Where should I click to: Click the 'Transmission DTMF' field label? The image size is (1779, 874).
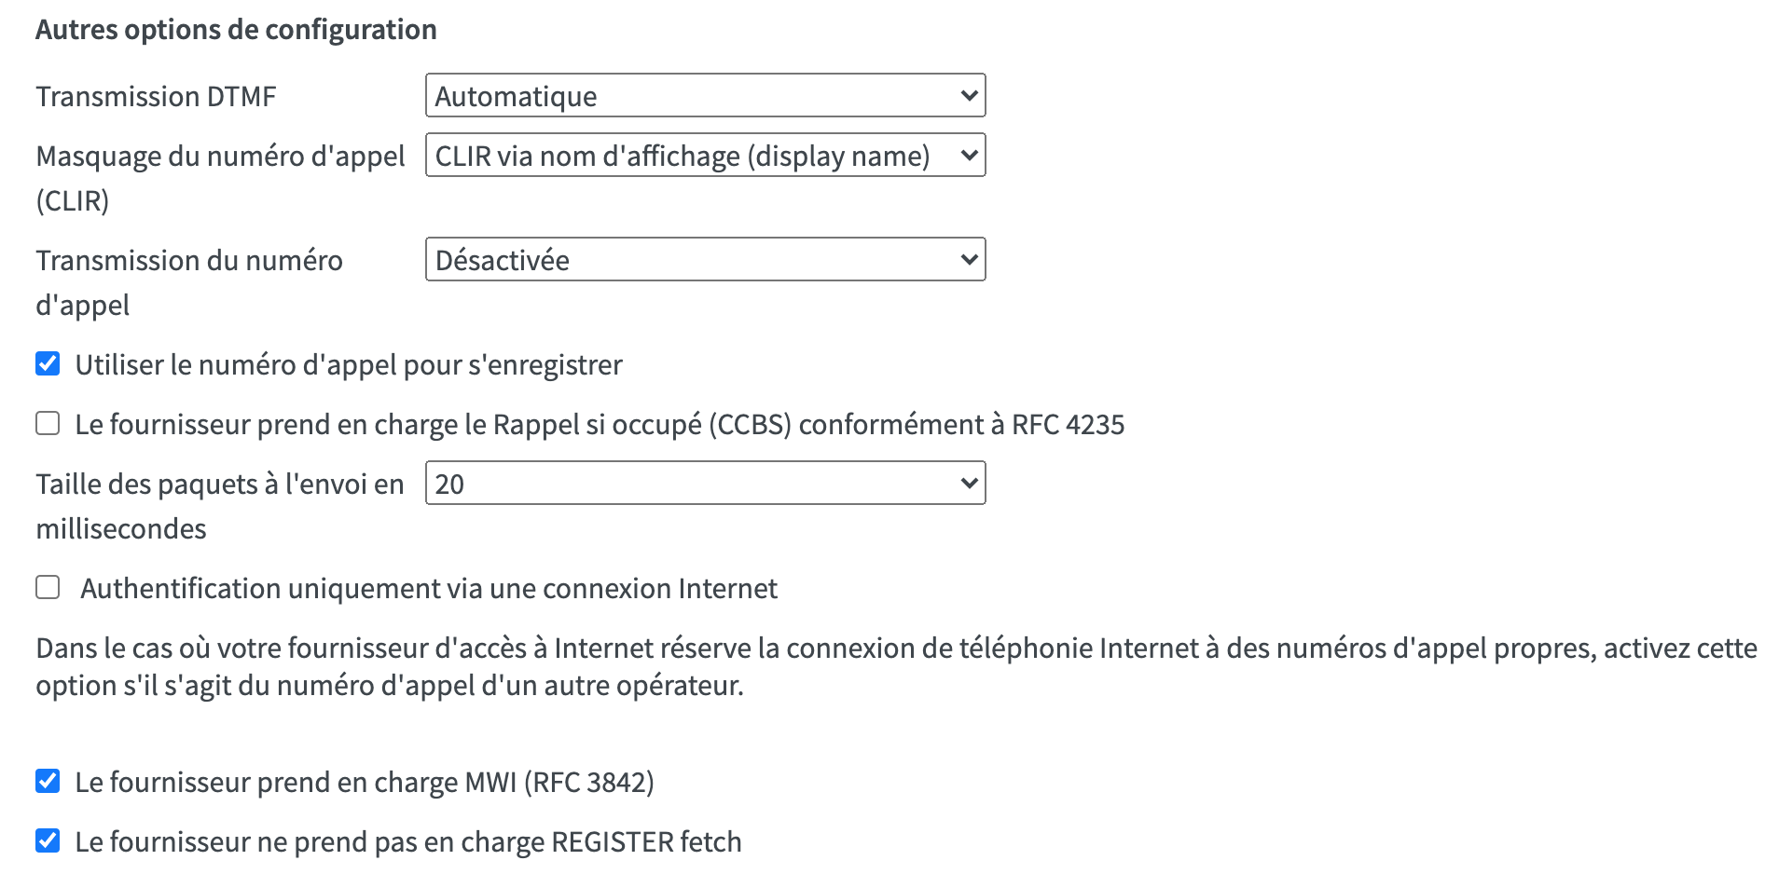(x=156, y=97)
